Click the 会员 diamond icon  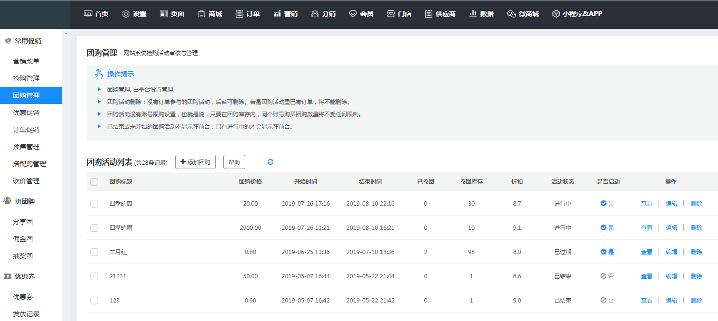coord(353,14)
